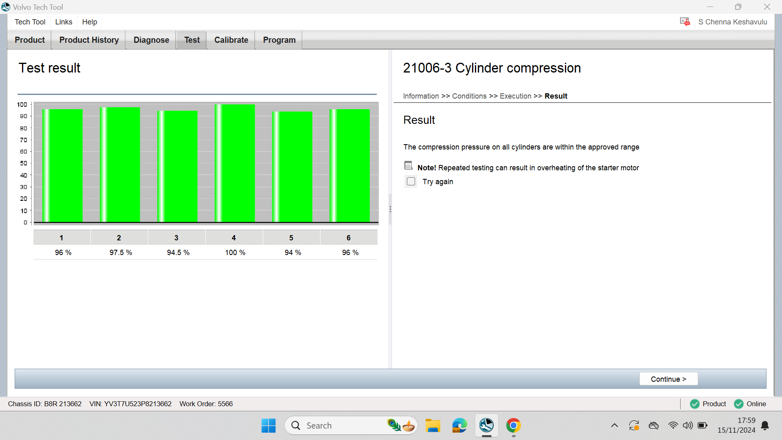The image size is (782, 440).
Task: Click the panel splitter handle between panes
Action: pyautogui.click(x=390, y=209)
